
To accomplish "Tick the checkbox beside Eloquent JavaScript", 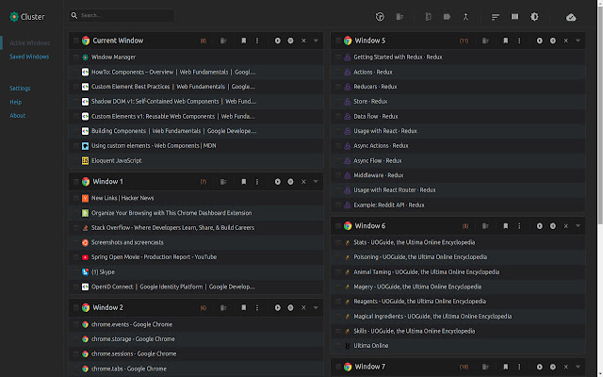I will click(75, 161).
